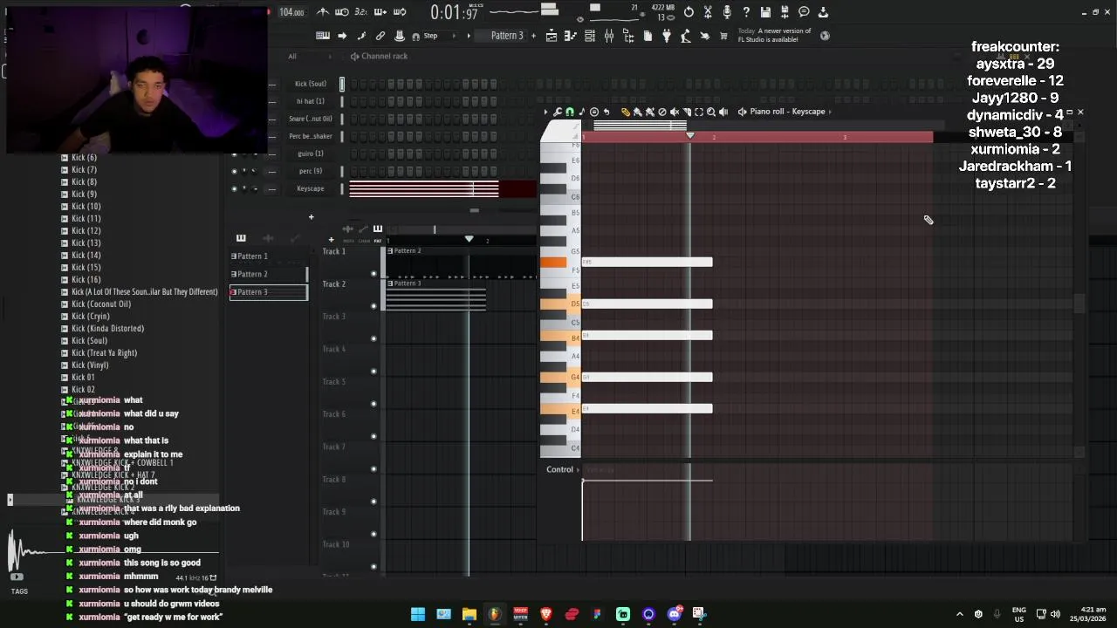Click the 104 tempo field
The height and width of the screenshot is (628, 1117).
(x=291, y=12)
